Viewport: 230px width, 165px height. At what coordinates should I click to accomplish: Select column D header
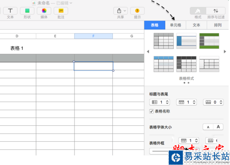(17, 36)
